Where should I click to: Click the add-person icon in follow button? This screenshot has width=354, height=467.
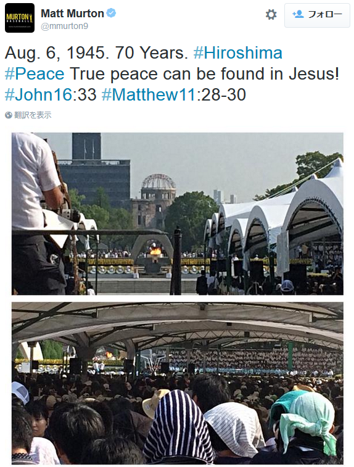pos(298,14)
